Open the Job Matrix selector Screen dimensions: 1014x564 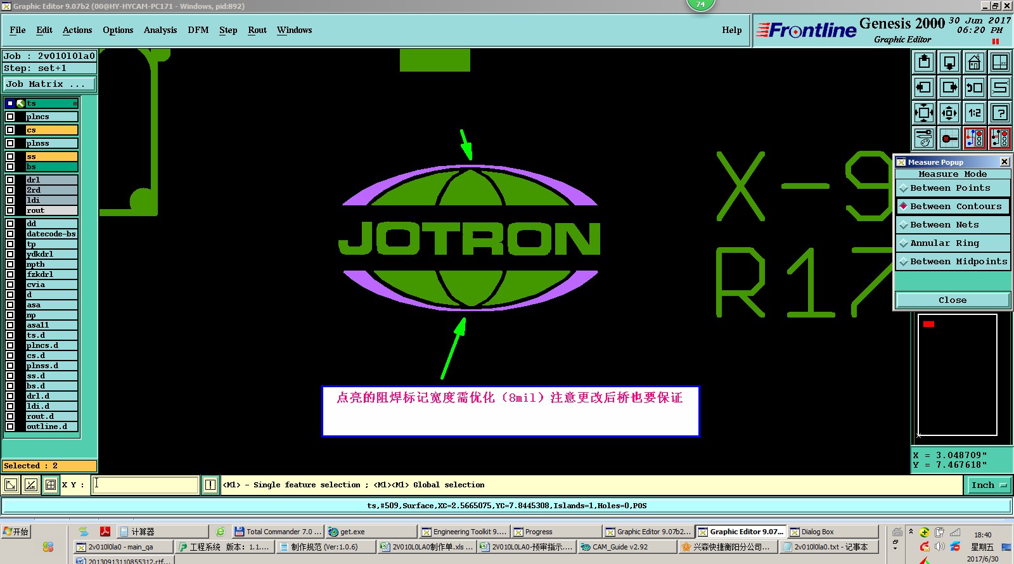pyautogui.click(x=49, y=84)
